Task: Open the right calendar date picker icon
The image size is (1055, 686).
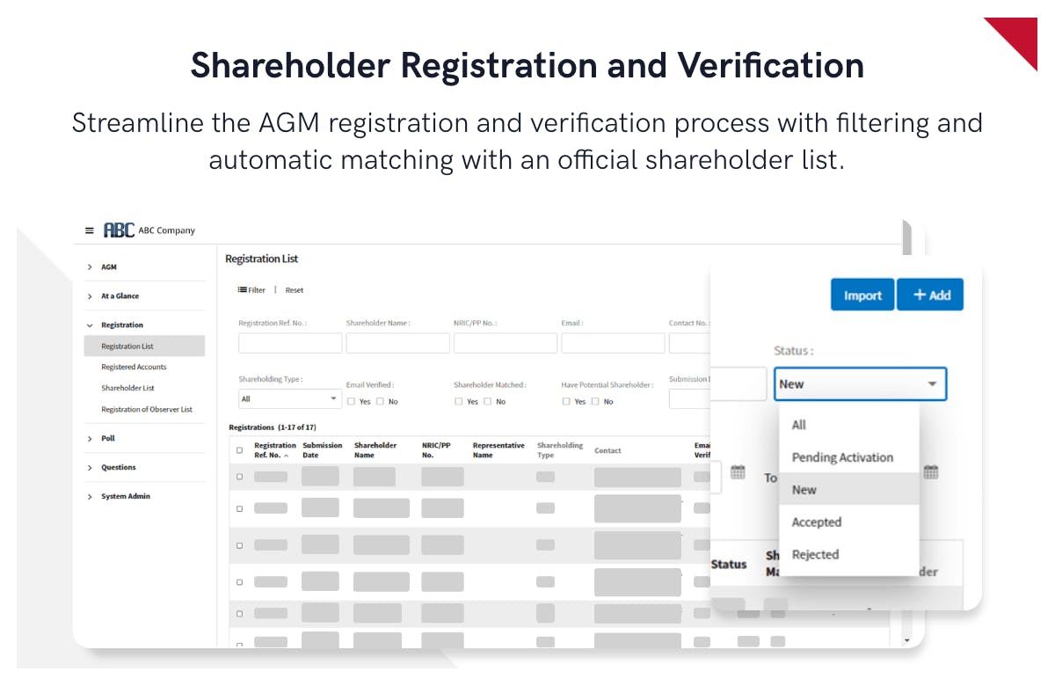Action: (931, 472)
